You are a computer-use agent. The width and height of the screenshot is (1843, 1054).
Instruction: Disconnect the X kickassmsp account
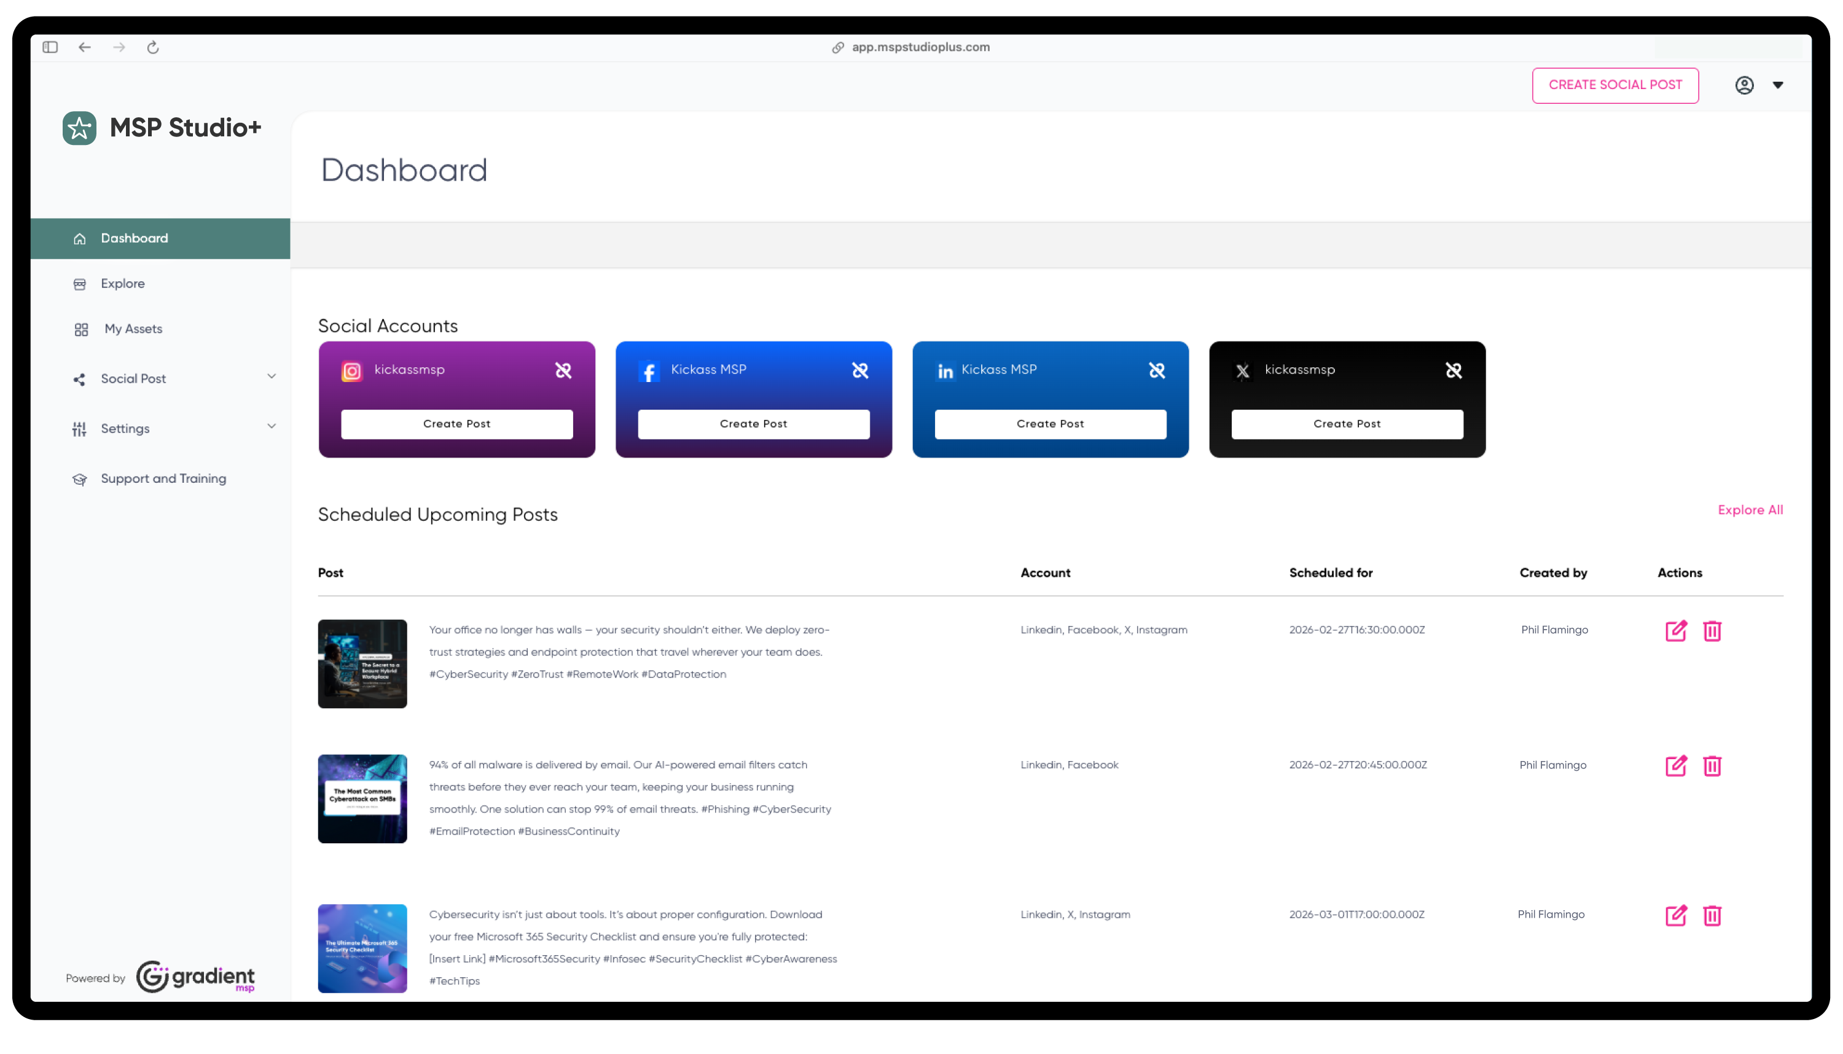tap(1454, 370)
